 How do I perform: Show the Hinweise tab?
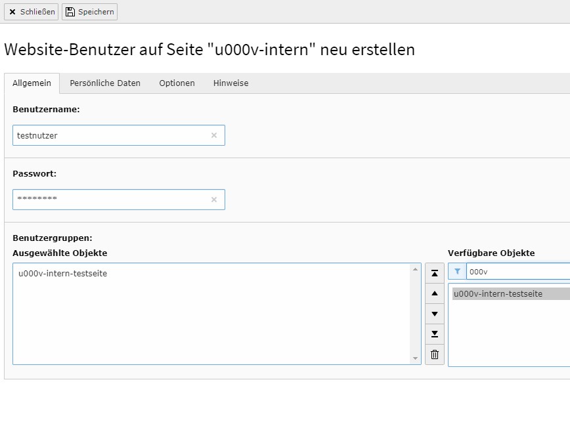point(230,83)
